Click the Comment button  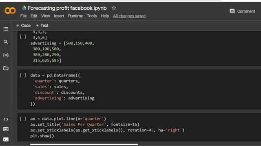coord(242,11)
